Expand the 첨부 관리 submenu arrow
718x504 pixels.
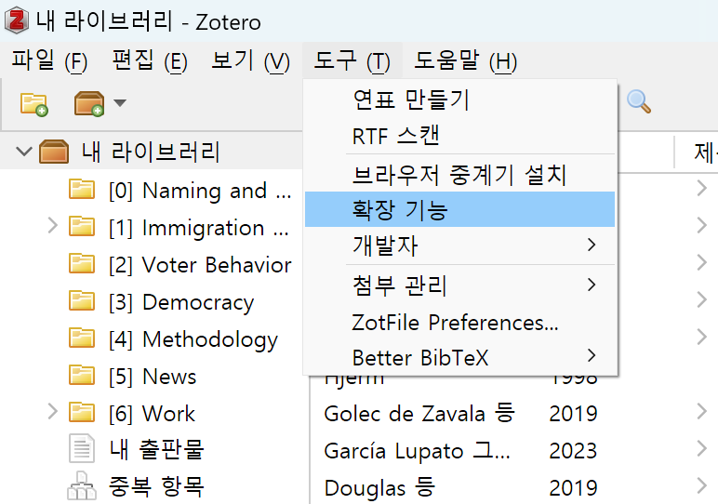point(592,285)
